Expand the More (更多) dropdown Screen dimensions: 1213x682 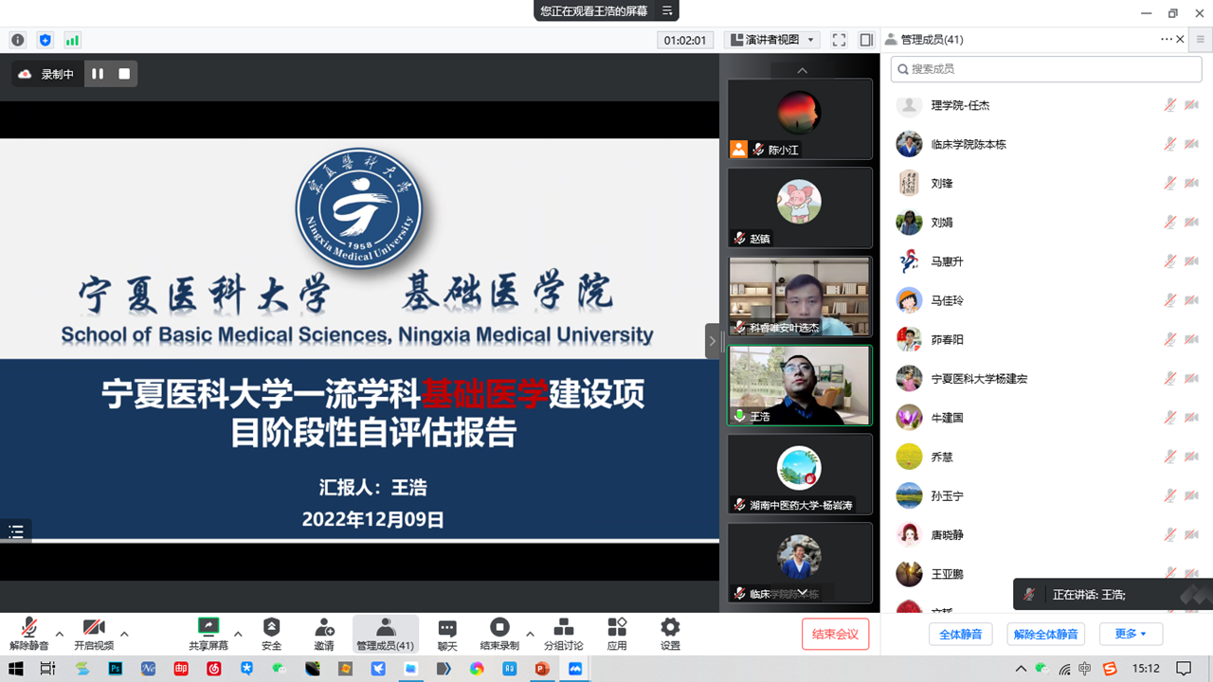[x=1131, y=634]
